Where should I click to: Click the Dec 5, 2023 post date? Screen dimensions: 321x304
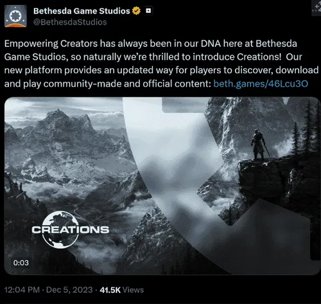[69, 290]
